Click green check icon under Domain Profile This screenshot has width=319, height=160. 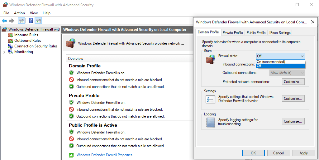71,86
